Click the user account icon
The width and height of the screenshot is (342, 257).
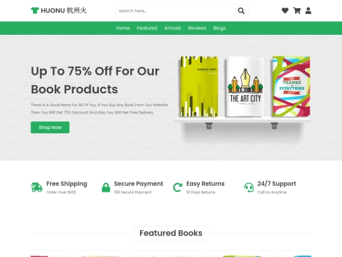pos(308,11)
